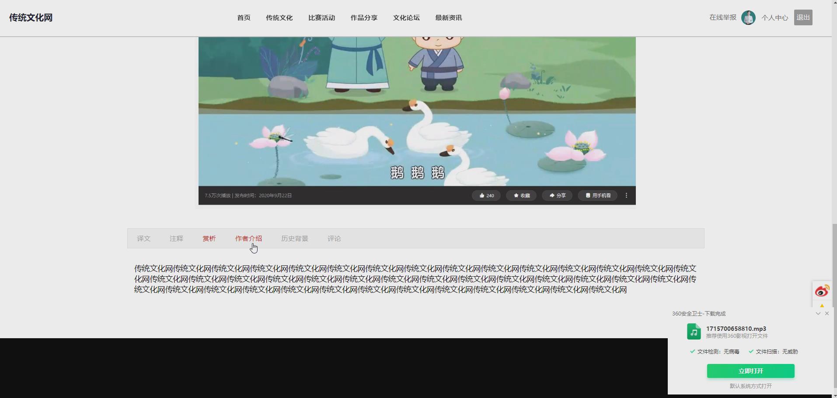Screen dimensions: 837x398
Task: Switch to the 译文 tab
Action: [143, 239]
